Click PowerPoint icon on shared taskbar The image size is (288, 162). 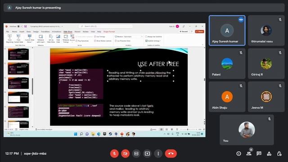[x=122, y=134]
